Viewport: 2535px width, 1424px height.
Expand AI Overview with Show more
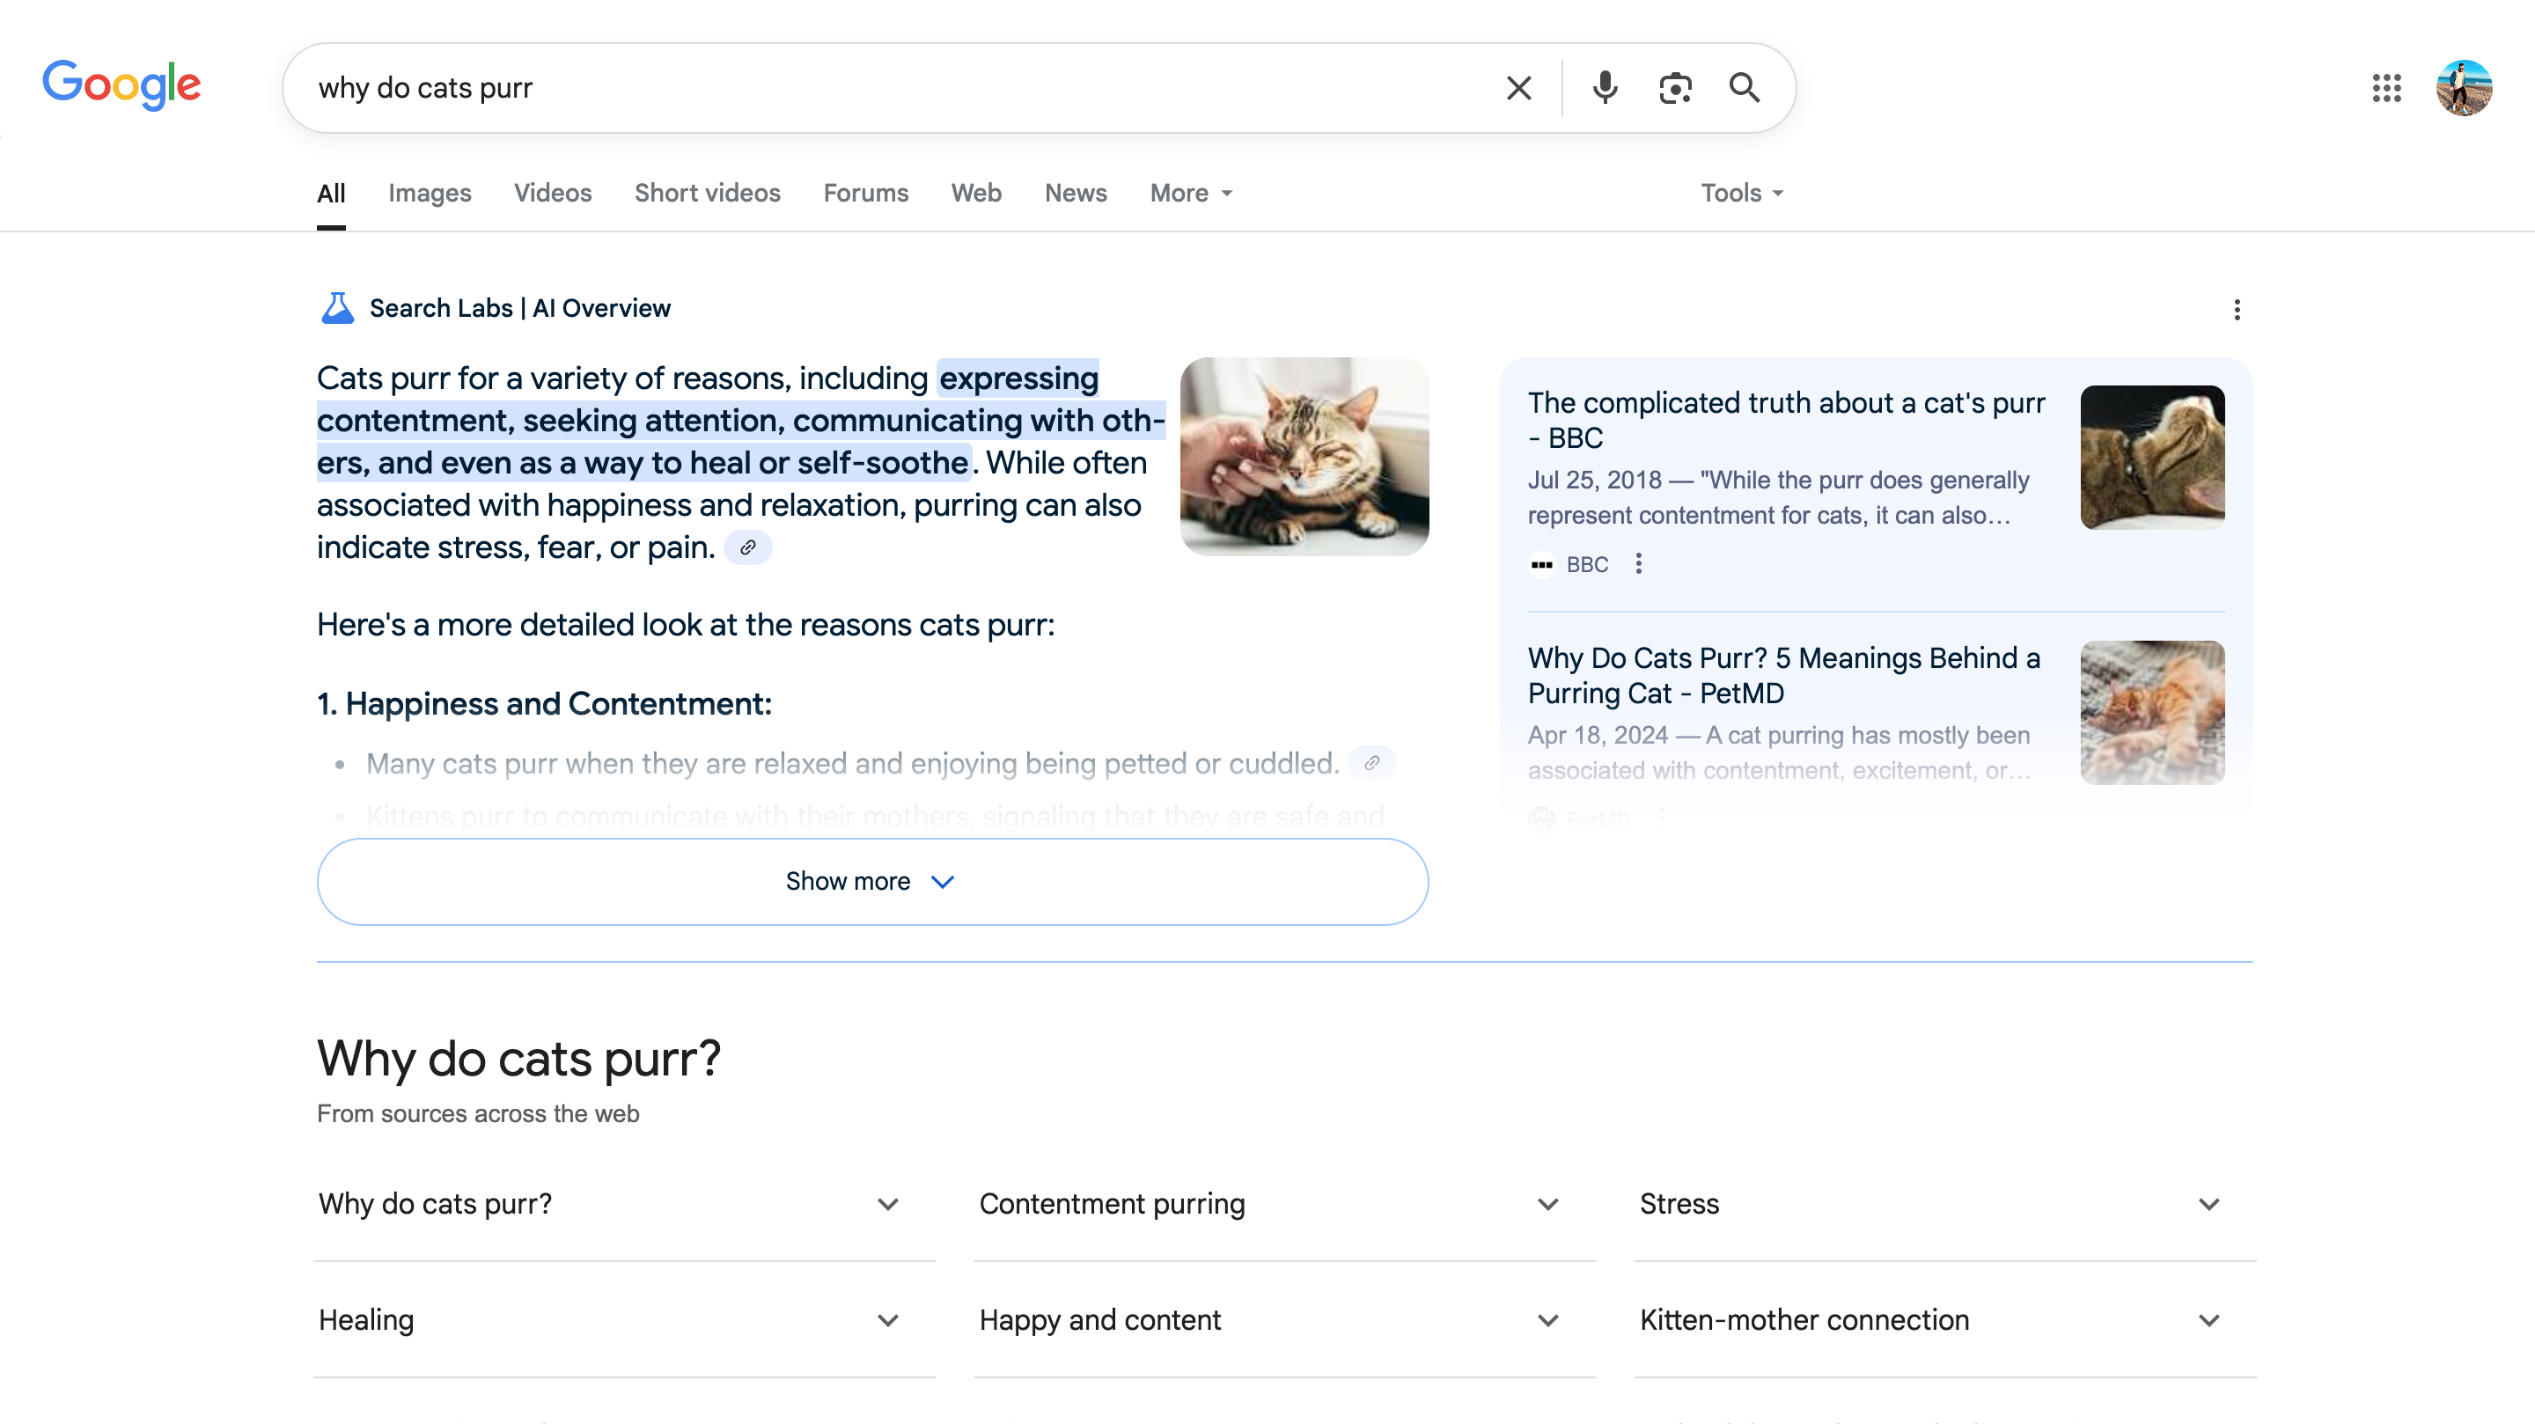[x=872, y=882]
